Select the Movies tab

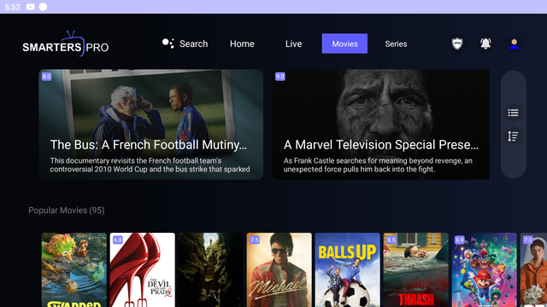coord(344,43)
